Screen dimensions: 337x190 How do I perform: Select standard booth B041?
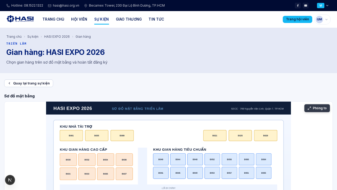[x=161, y=173]
